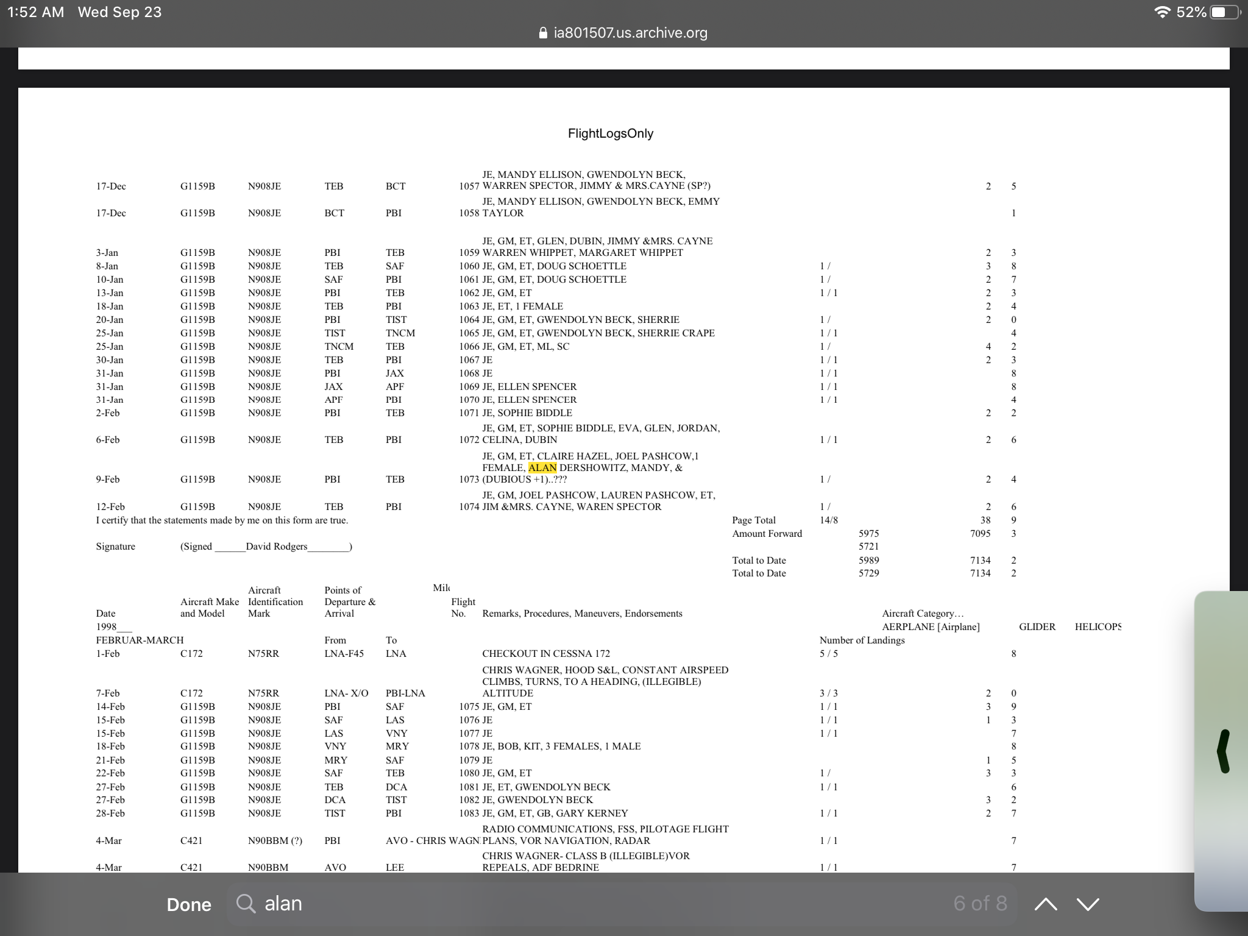Tap the 1:52 AM clock in status bar
The image size is (1248, 936).
pos(35,12)
